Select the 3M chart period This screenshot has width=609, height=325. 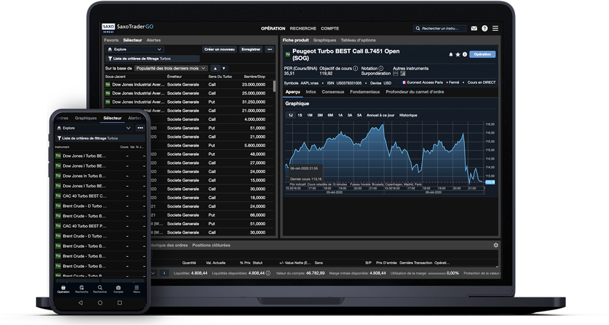[x=320, y=115]
